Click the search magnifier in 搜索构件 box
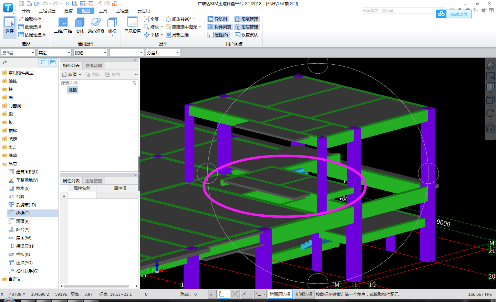Viewport: 496px width, 302px height. (x=134, y=83)
